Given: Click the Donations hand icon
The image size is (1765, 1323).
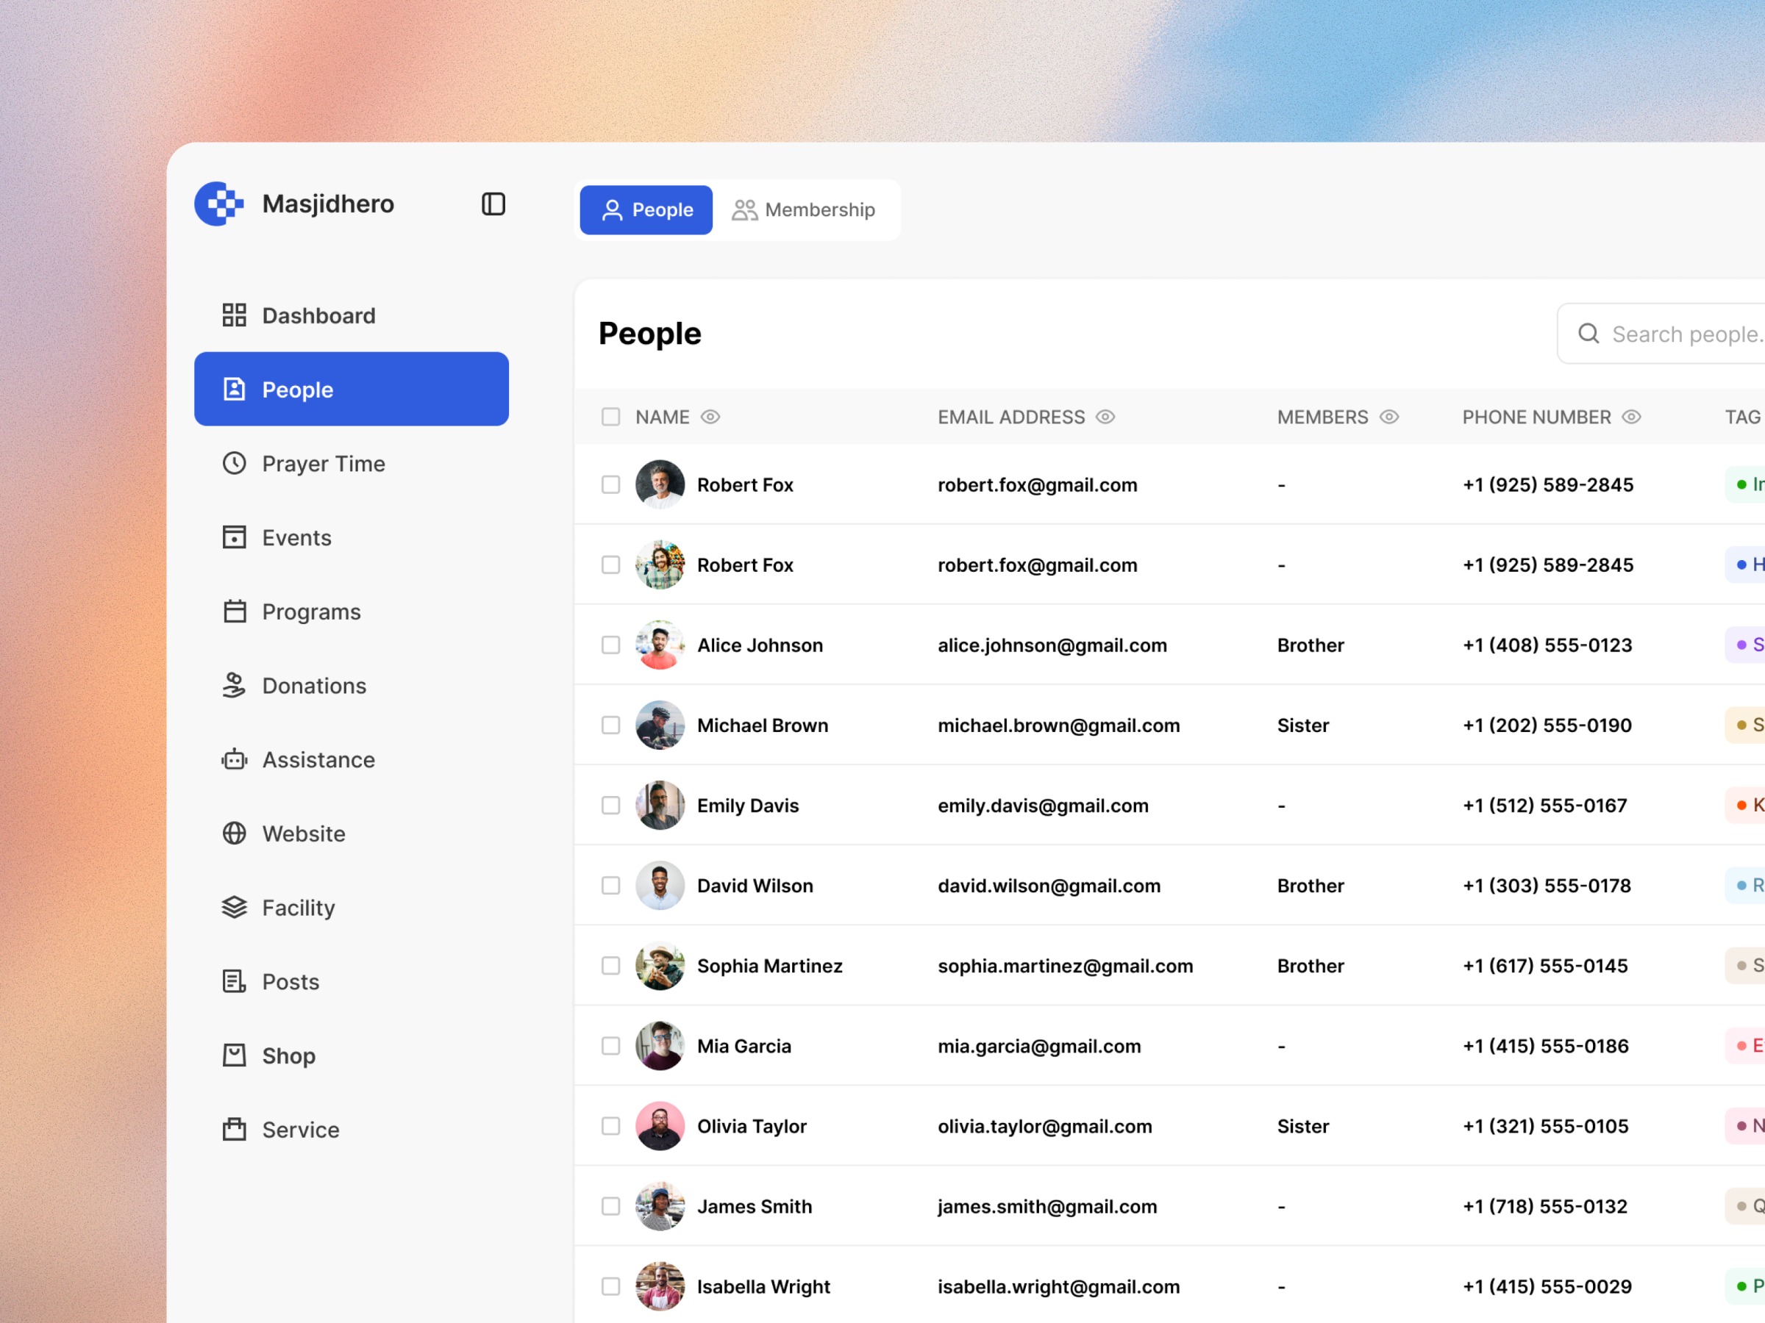Looking at the screenshot, I should [234, 685].
